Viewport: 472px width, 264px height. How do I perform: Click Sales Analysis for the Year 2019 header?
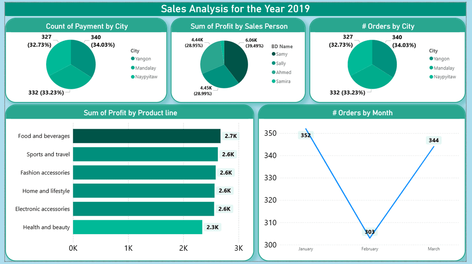(x=236, y=9)
